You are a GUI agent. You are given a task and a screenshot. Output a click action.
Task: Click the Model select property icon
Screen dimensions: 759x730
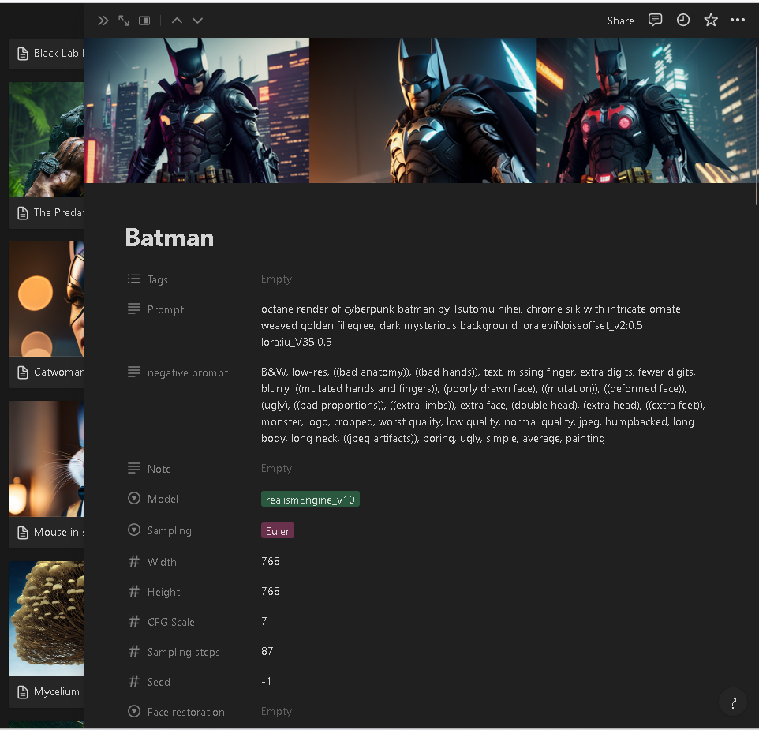pos(134,498)
